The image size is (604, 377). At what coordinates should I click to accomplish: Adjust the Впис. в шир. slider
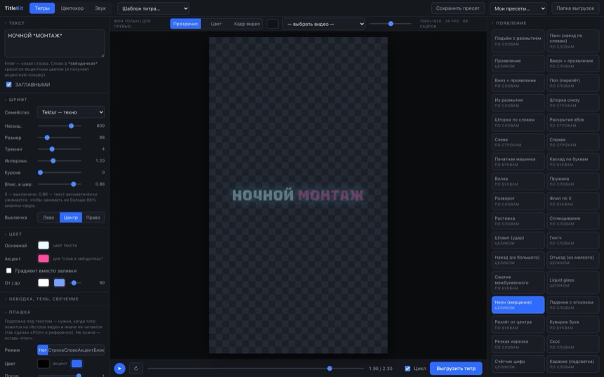tap(60, 184)
